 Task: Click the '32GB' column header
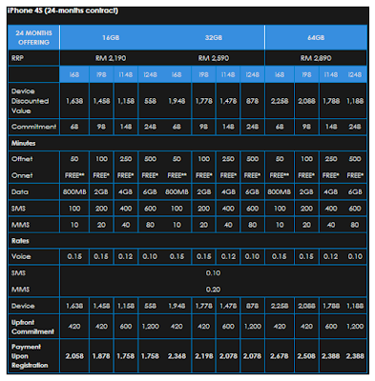(x=214, y=37)
